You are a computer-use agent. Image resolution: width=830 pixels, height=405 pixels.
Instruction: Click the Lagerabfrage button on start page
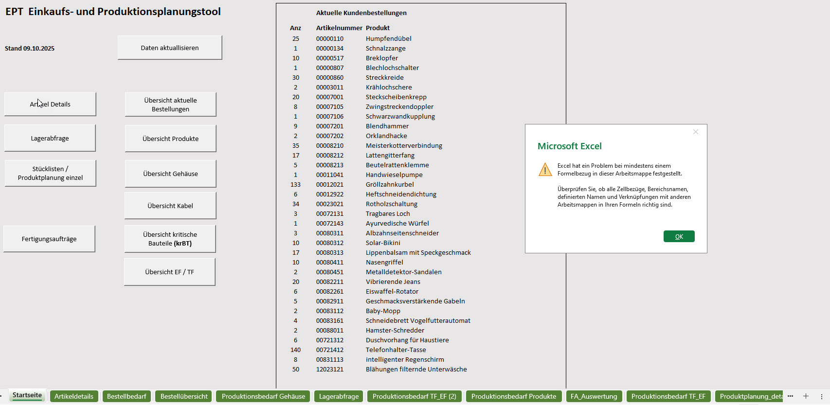click(x=50, y=138)
